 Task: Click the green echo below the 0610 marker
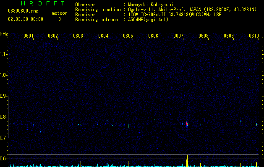[256, 124]
